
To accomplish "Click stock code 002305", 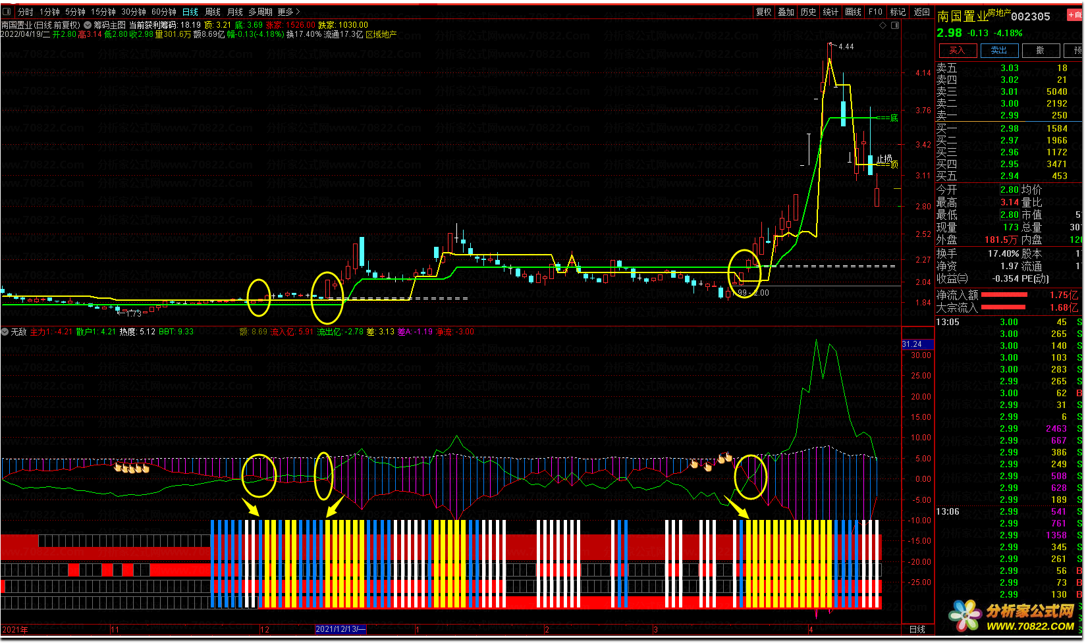I will [x=1031, y=16].
